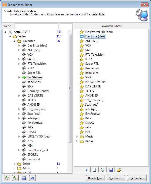
Task: Click the star icon beside NICK/COMEDY
Action: [x=82, y=82]
